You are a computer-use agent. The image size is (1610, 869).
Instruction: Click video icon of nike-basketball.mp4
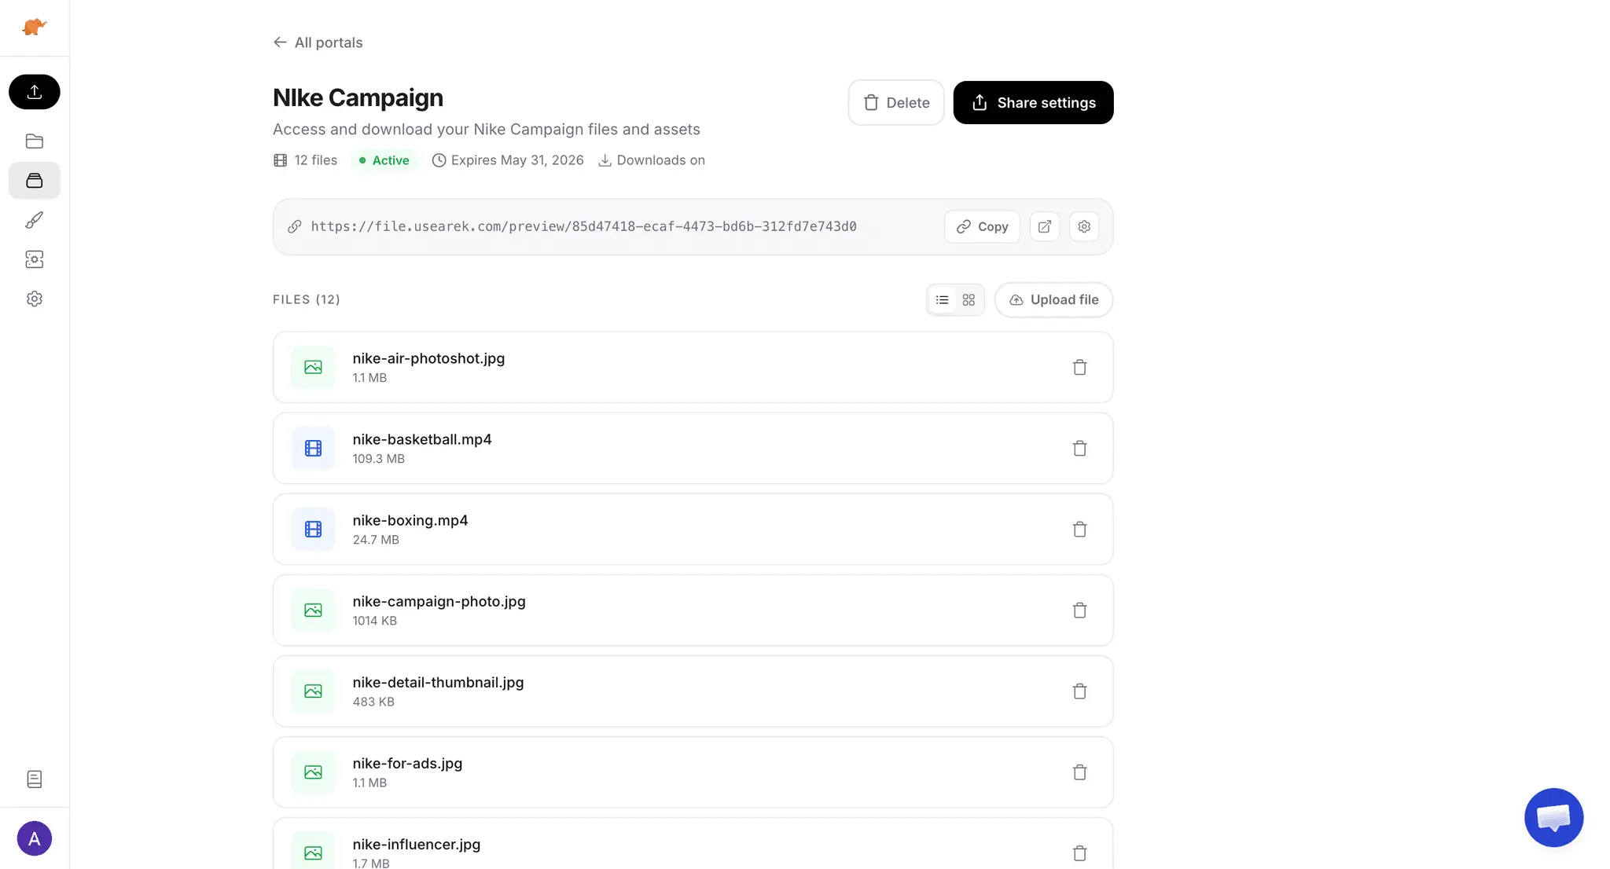[x=313, y=449]
